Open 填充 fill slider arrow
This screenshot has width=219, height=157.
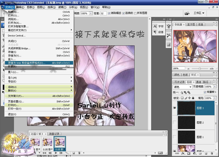[x=215, y=98]
